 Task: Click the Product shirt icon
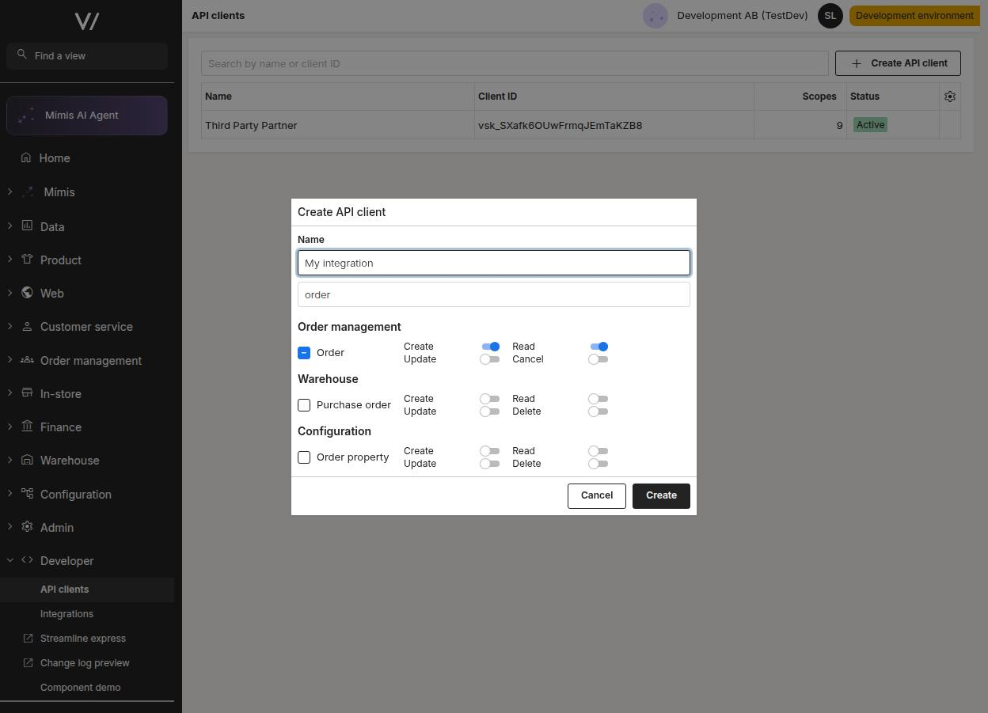tap(27, 259)
